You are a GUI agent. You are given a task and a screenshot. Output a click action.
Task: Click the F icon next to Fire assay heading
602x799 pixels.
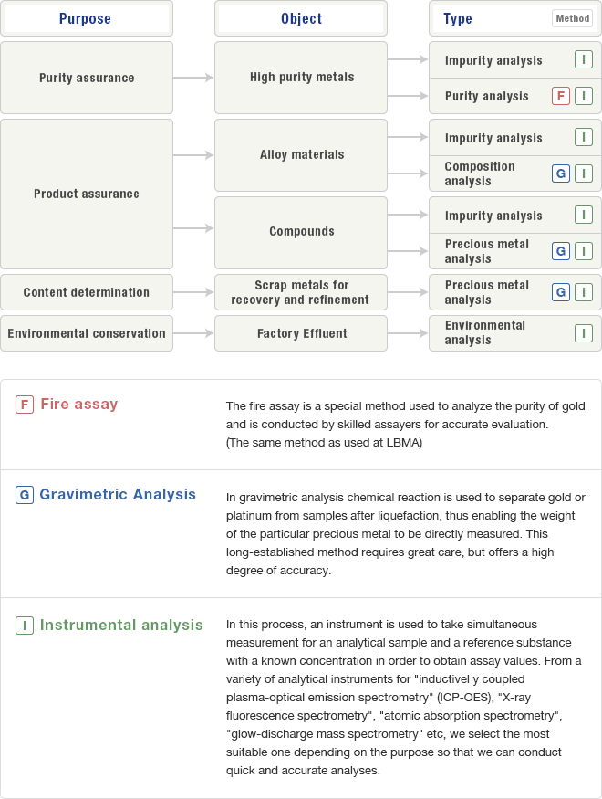25,405
